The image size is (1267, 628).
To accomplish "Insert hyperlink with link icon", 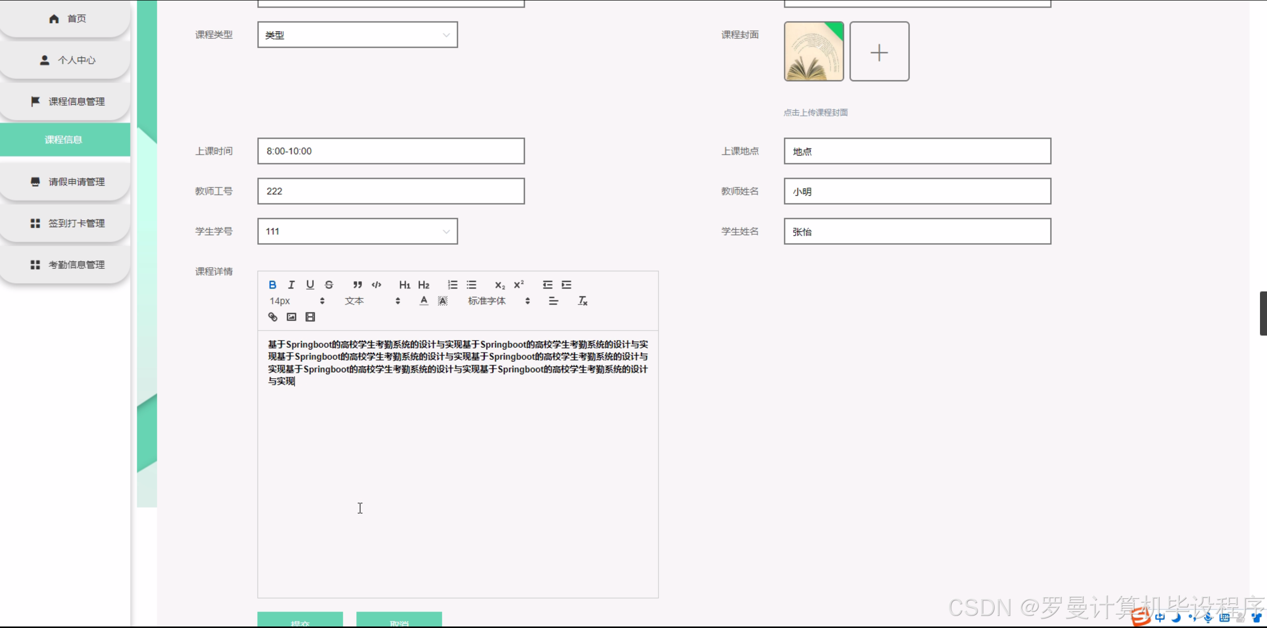I will 272,317.
